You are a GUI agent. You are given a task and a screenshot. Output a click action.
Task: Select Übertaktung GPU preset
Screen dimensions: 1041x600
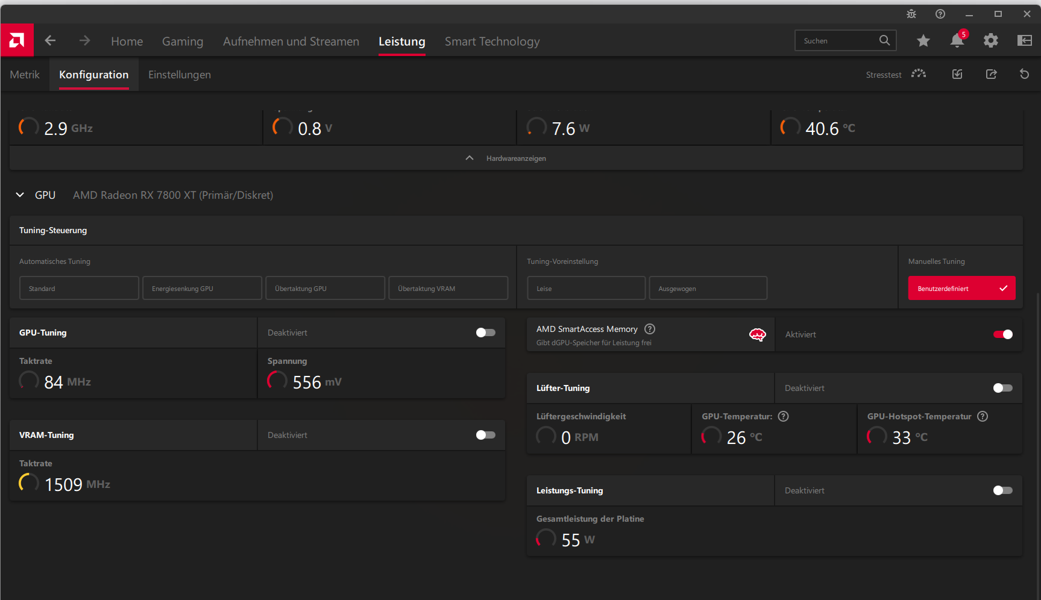pos(325,288)
